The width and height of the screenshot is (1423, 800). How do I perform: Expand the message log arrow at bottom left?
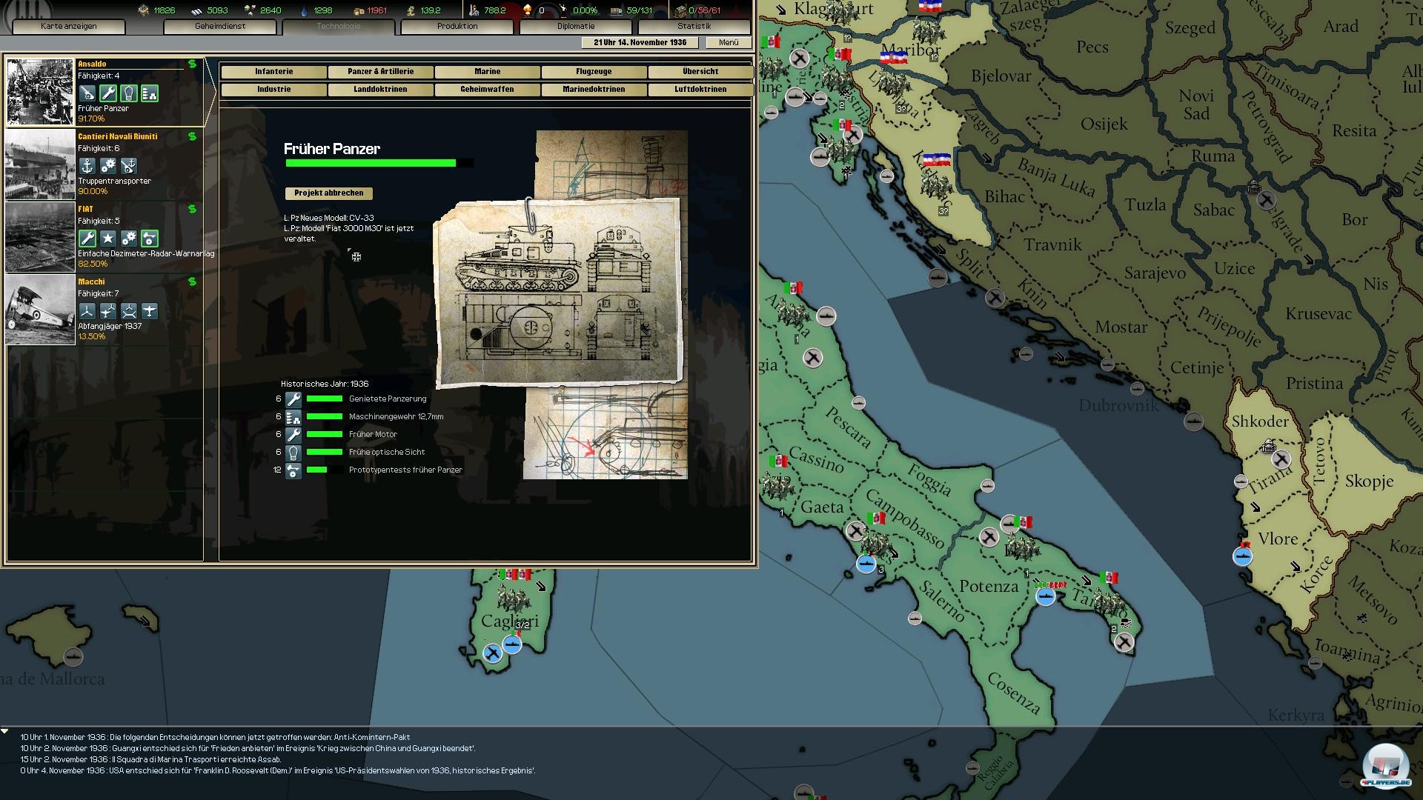5,732
